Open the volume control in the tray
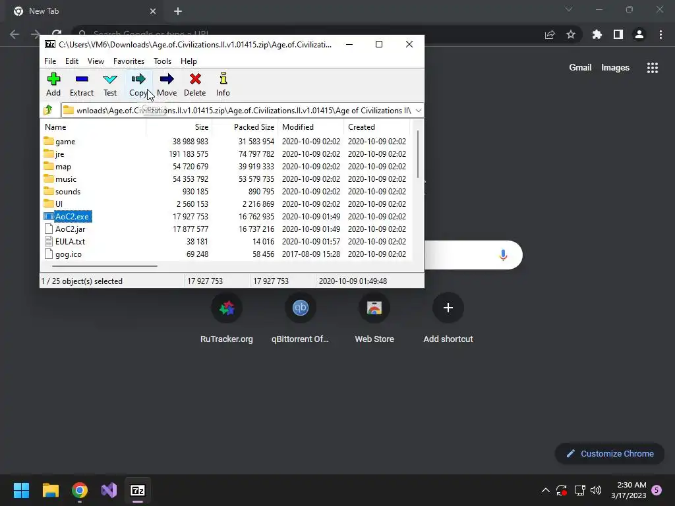 596,490
